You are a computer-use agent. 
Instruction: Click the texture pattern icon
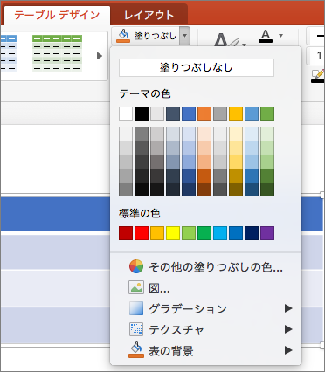(136, 329)
